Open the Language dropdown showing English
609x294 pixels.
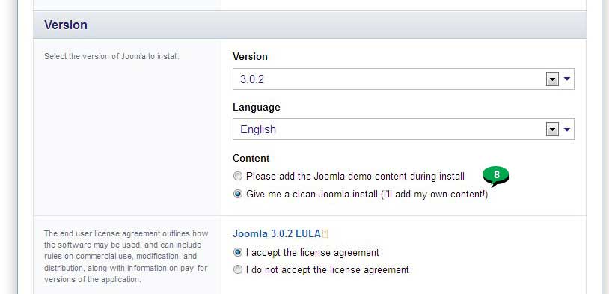[x=403, y=129]
